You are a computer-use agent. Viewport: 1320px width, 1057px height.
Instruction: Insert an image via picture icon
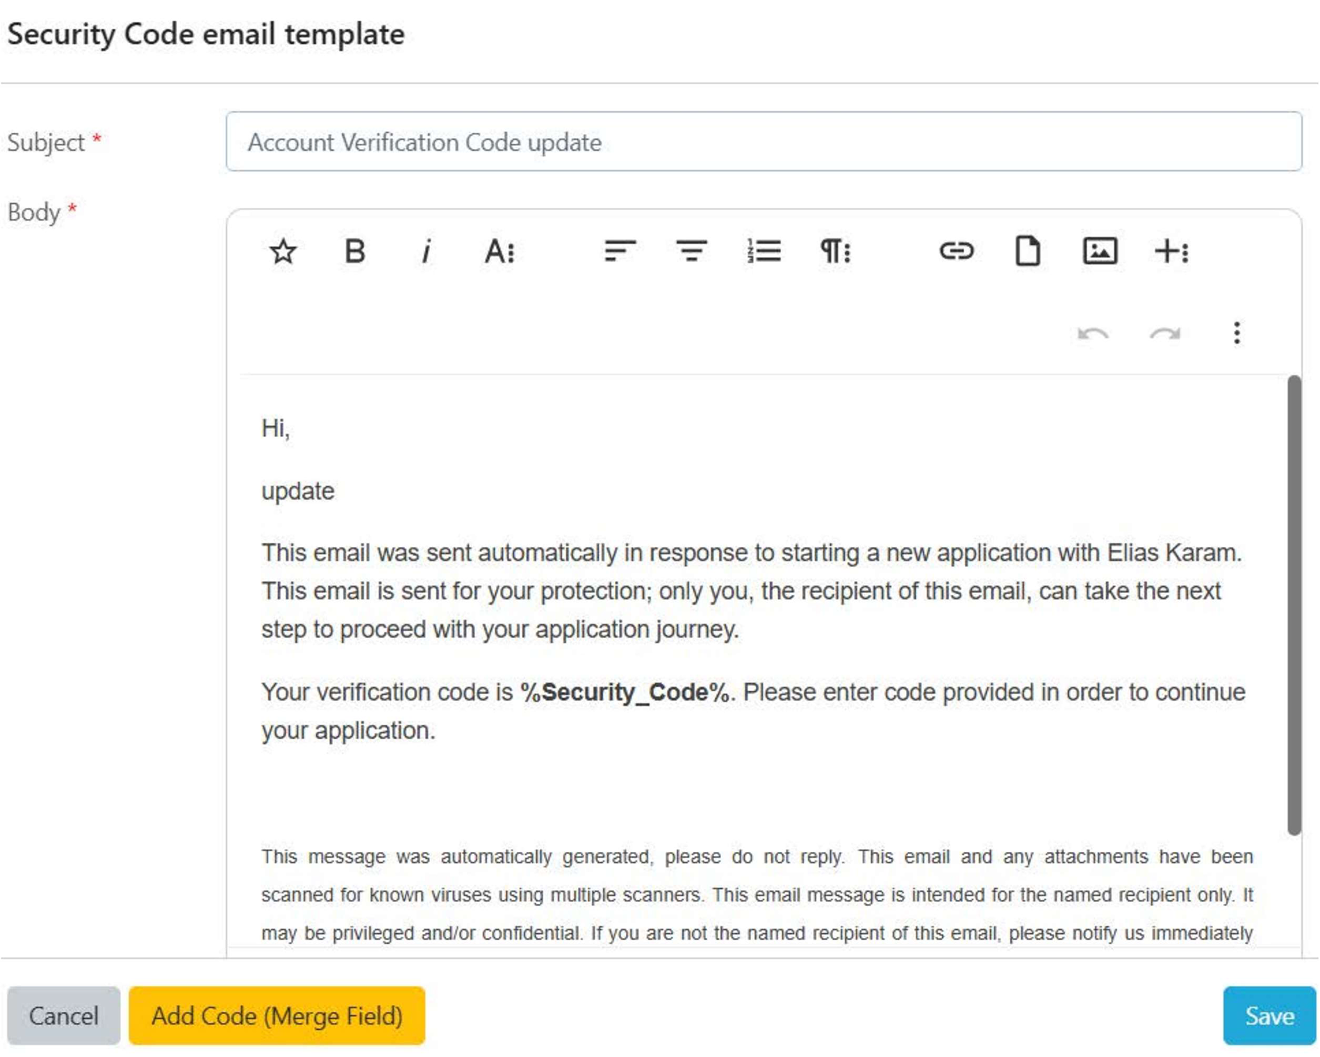point(1100,251)
